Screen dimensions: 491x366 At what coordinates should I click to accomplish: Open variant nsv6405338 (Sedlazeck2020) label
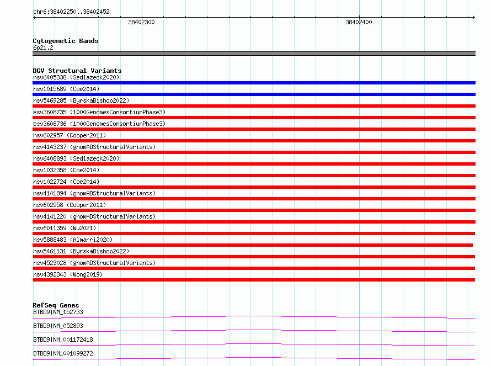pos(76,77)
